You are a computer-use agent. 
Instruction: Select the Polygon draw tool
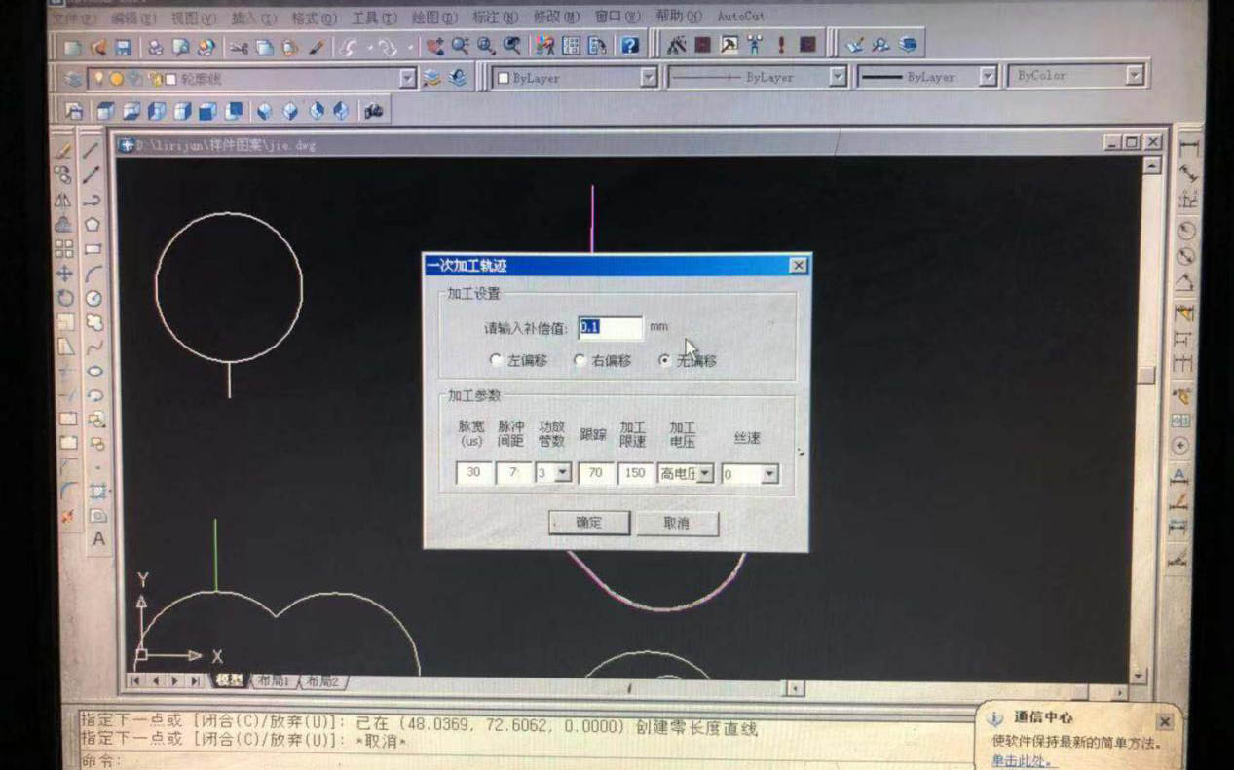[93, 224]
